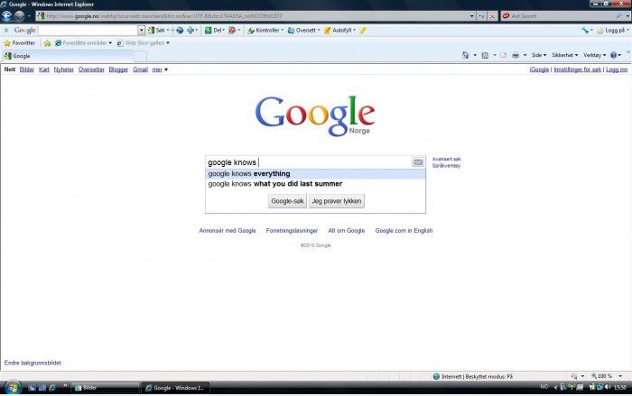Viewport: 632px width, 396px height.
Task: Select the Google browser tab
Action: 68,56
